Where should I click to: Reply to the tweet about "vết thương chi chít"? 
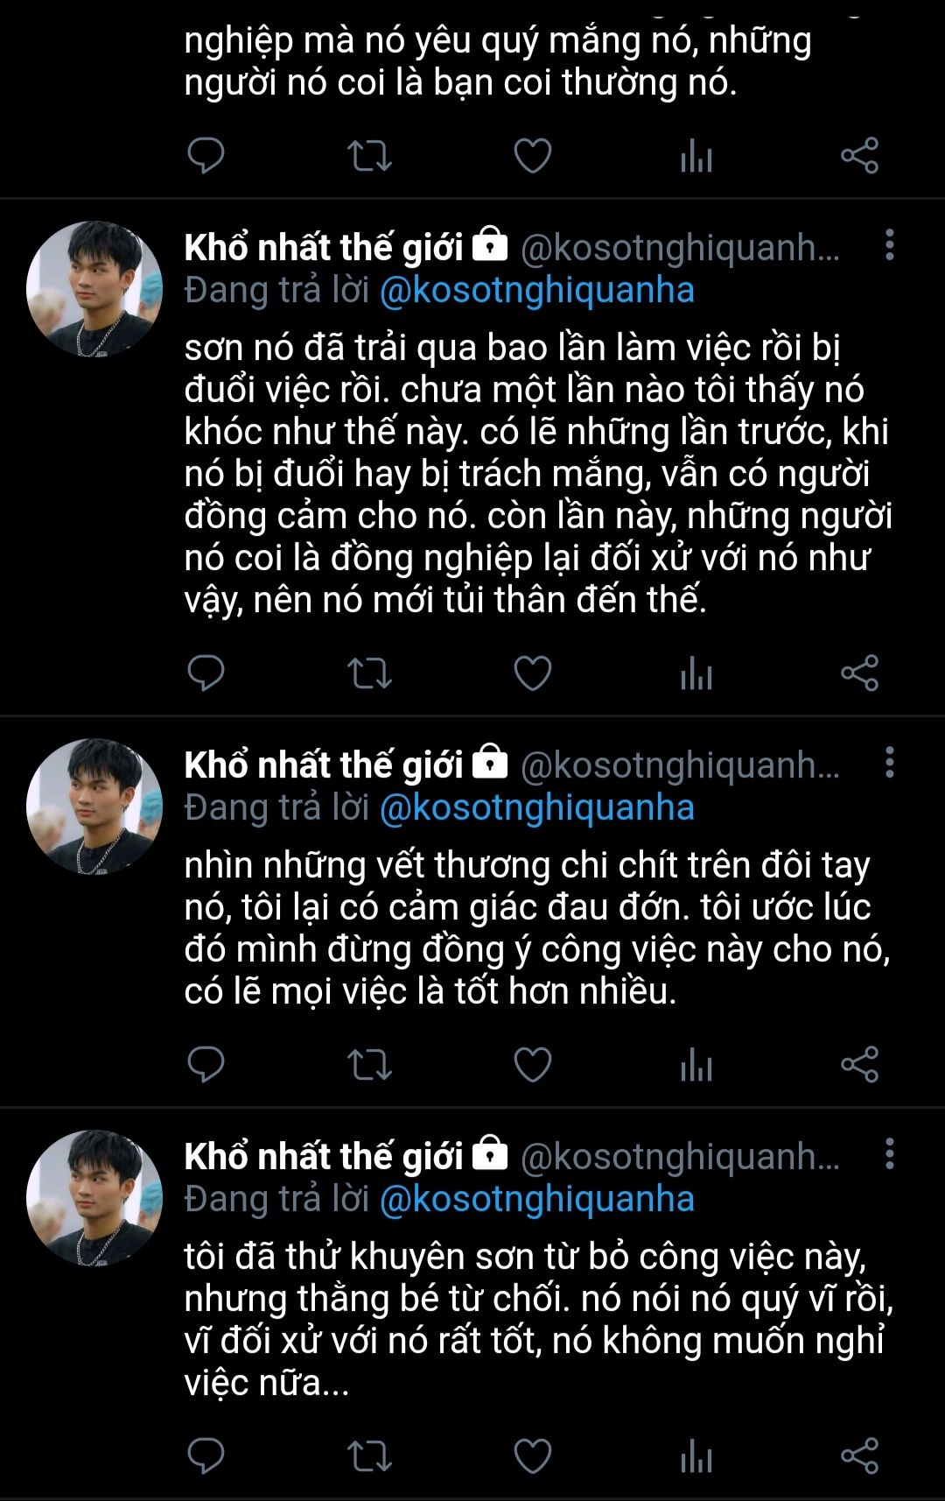[206, 1064]
